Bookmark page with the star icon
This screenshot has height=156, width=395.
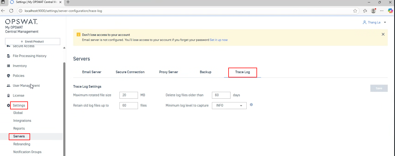(x=355, y=11)
